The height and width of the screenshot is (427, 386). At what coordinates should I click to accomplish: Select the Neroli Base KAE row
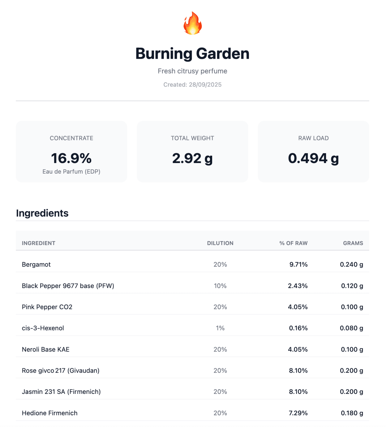pyautogui.click(x=46, y=350)
